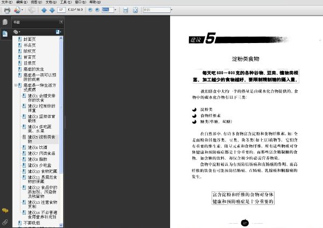Select the 不要吸烟 bookmark
Viewport: 323px width, 228px height.
tap(32, 223)
